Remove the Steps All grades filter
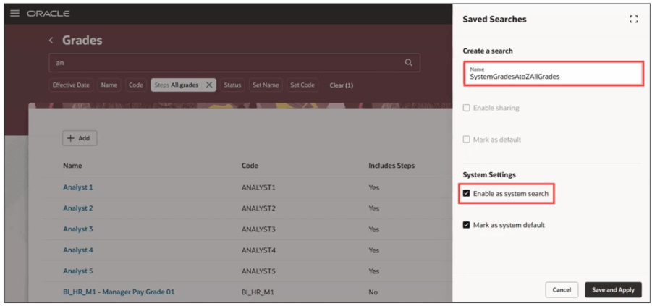Screen dimensions: 652x306 pyautogui.click(x=209, y=85)
